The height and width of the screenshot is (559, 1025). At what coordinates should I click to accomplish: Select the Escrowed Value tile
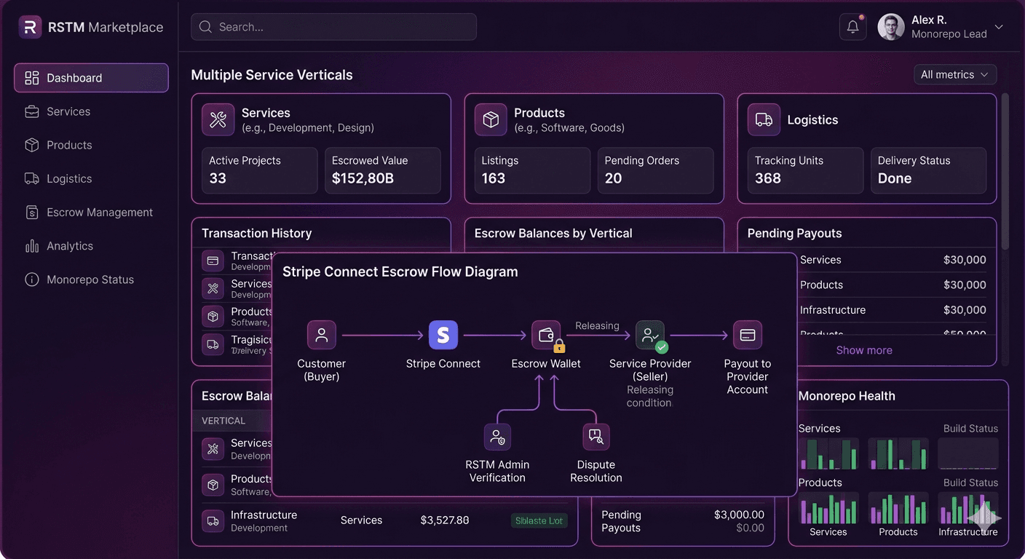[382, 170]
